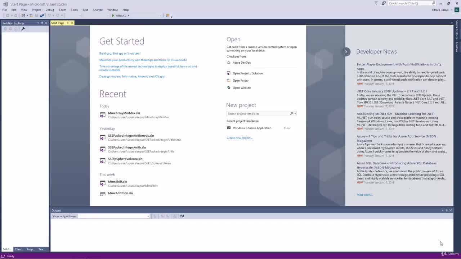Screen dimensions: 461x259
Task: Open Solution Explorer Properties wrench icon
Action: click(x=23, y=29)
